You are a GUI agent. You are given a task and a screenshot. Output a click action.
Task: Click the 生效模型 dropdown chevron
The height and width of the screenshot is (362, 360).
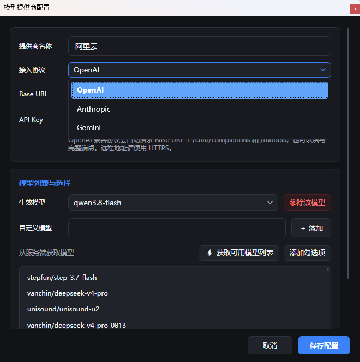point(270,203)
